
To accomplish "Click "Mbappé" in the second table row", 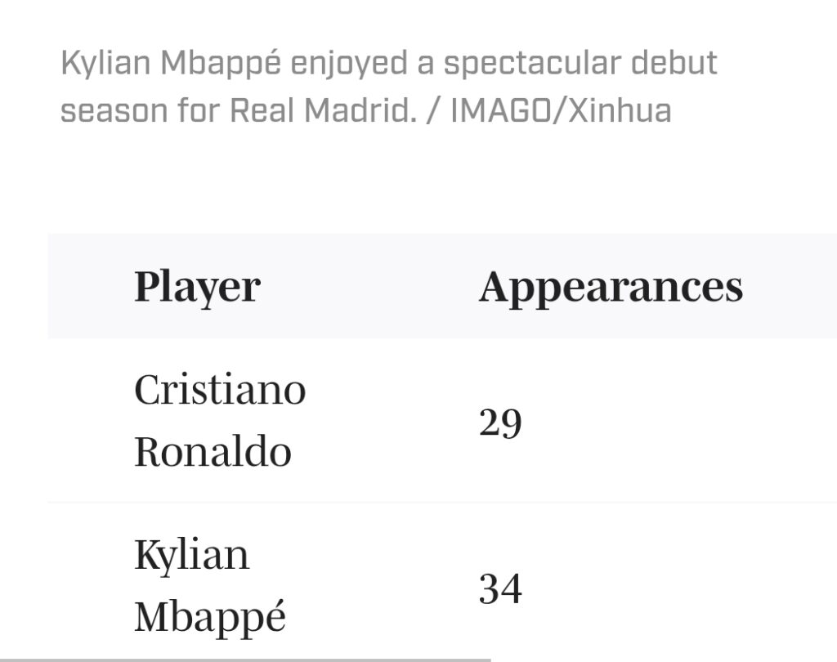I will click(x=210, y=616).
